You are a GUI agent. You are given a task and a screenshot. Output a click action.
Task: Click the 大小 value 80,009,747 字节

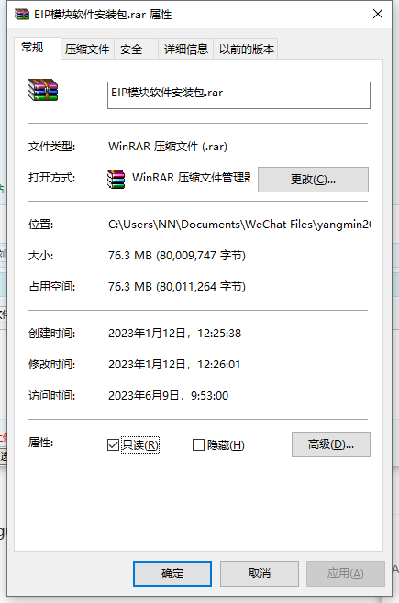201,256
